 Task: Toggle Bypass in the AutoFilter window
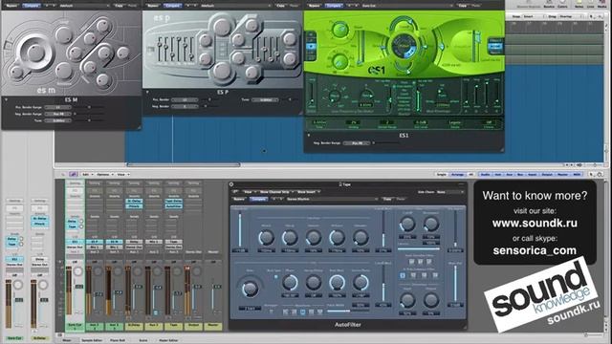click(239, 199)
